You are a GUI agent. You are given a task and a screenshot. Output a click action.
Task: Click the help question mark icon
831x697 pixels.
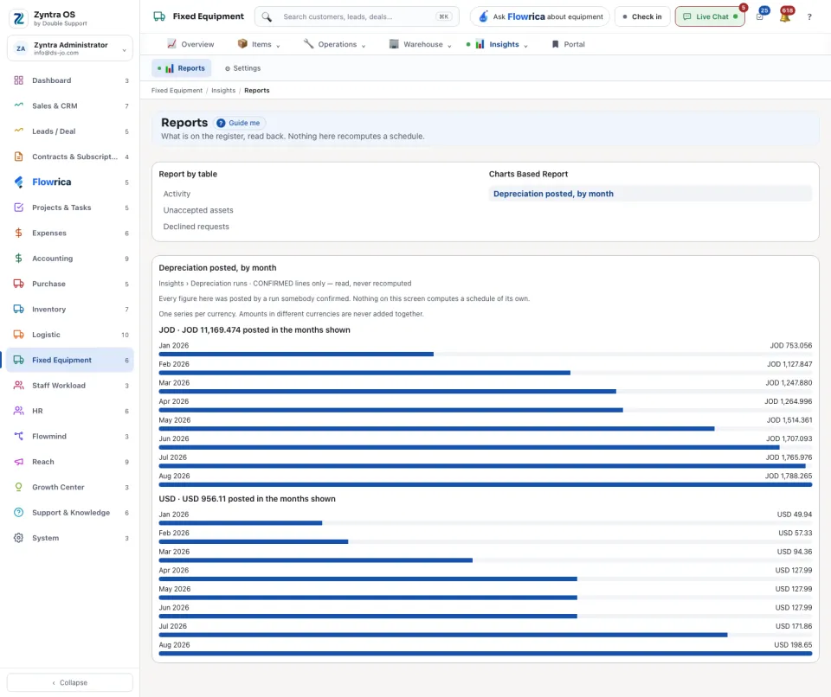click(x=809, y=17)
